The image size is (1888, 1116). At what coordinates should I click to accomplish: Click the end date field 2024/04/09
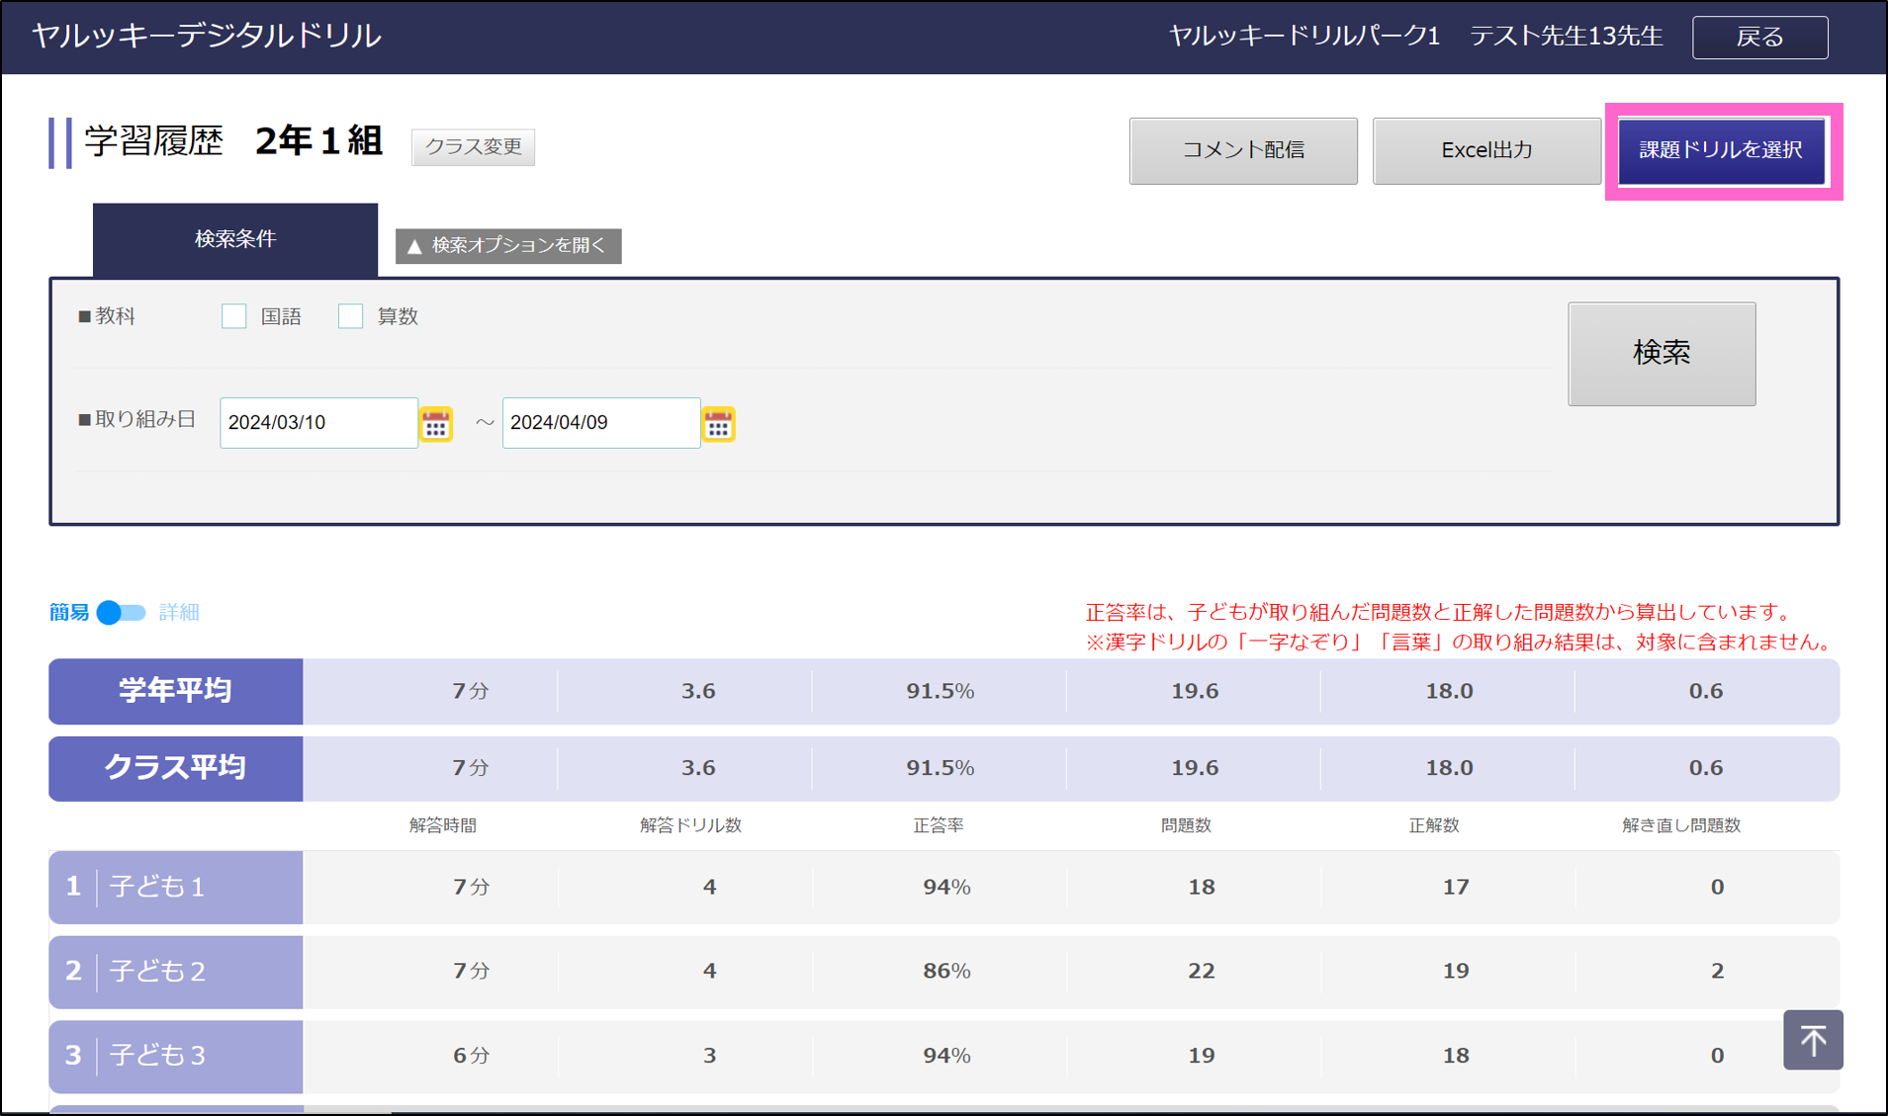click(600, 423)
